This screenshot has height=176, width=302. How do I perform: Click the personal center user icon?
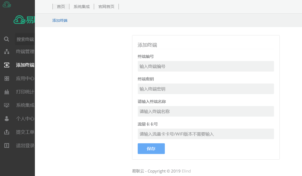(x=7, y=118)
